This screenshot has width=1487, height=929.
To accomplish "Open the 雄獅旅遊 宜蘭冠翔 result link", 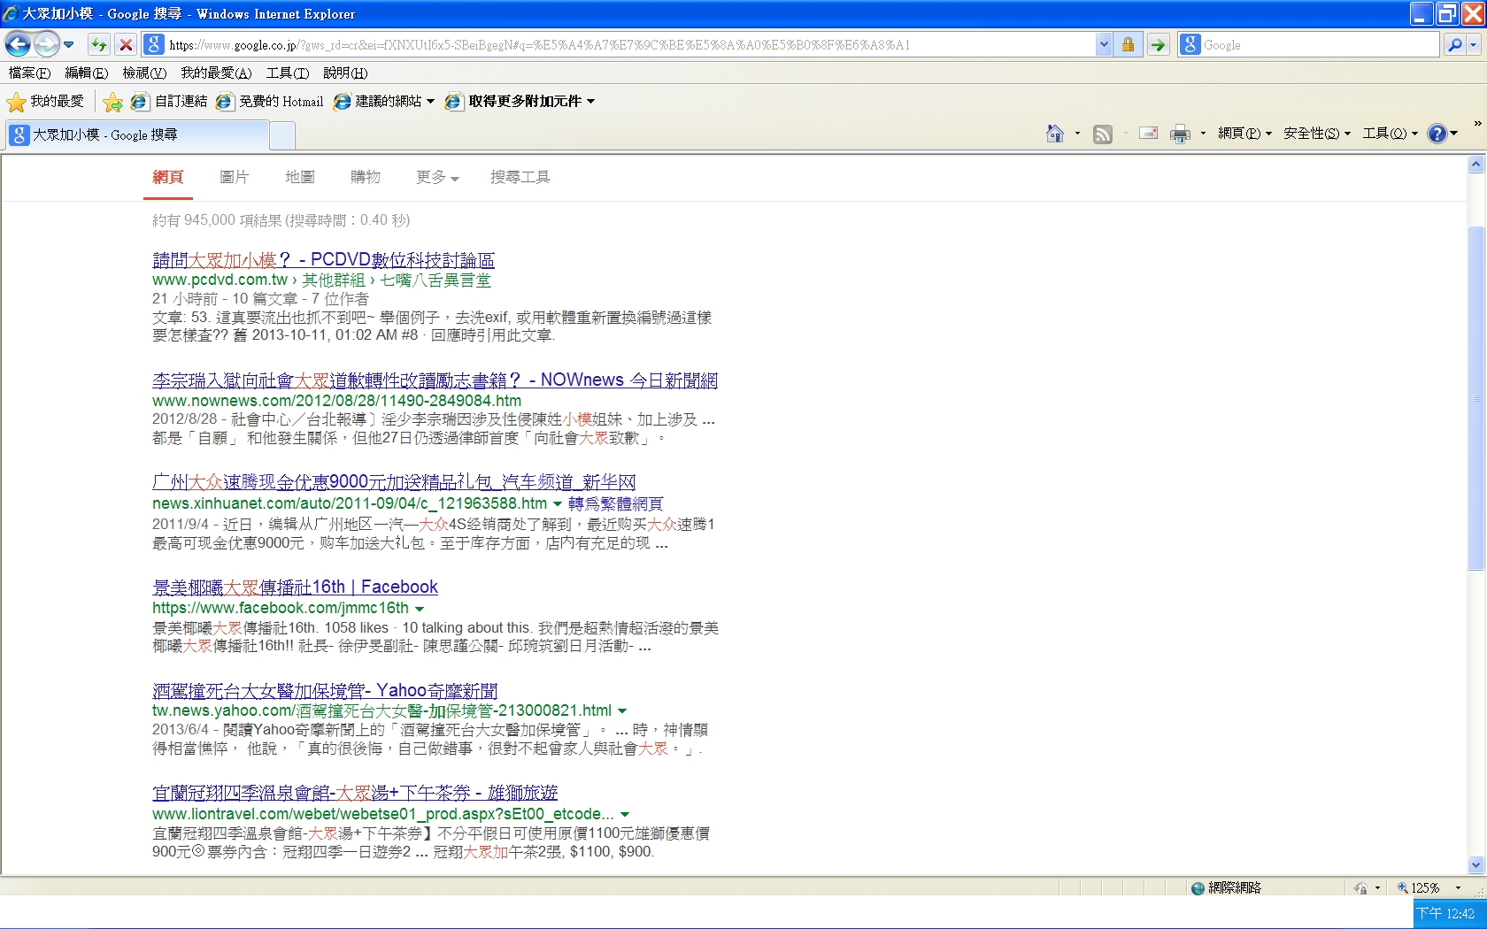I will coord(355,793).
